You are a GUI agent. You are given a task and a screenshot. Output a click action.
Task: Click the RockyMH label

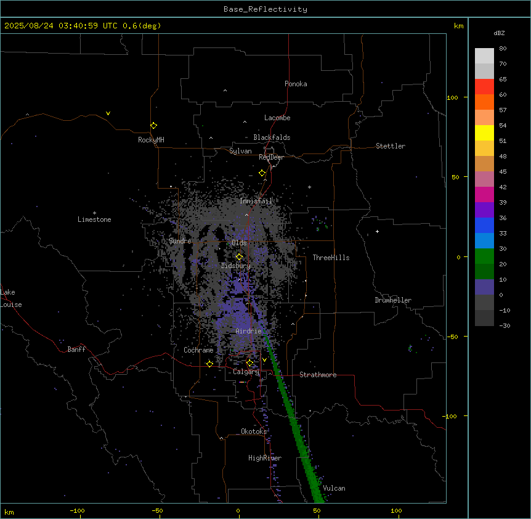(x=151, y=139)
